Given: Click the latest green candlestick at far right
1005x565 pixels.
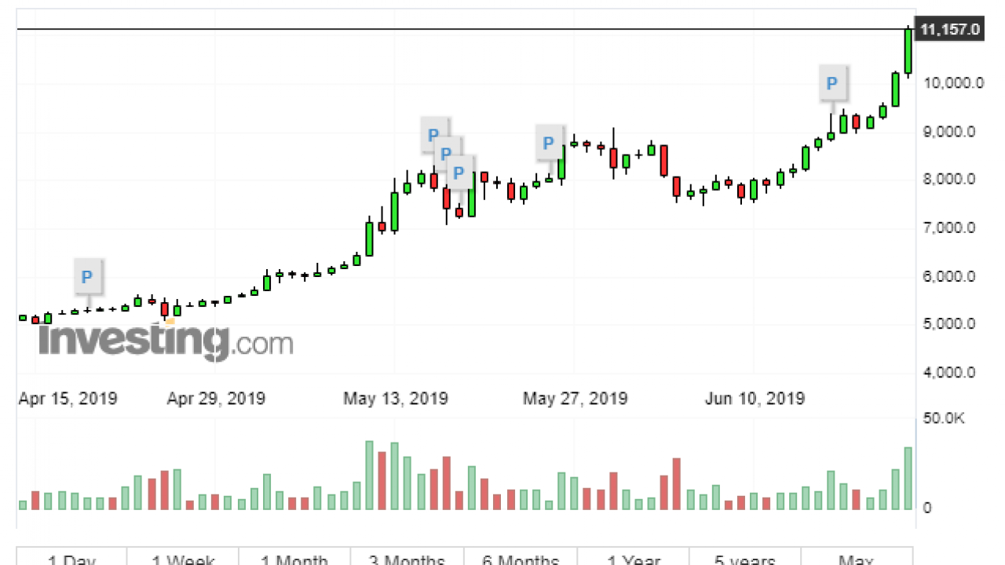Looking at the screenshot, I should click(908, 51).
